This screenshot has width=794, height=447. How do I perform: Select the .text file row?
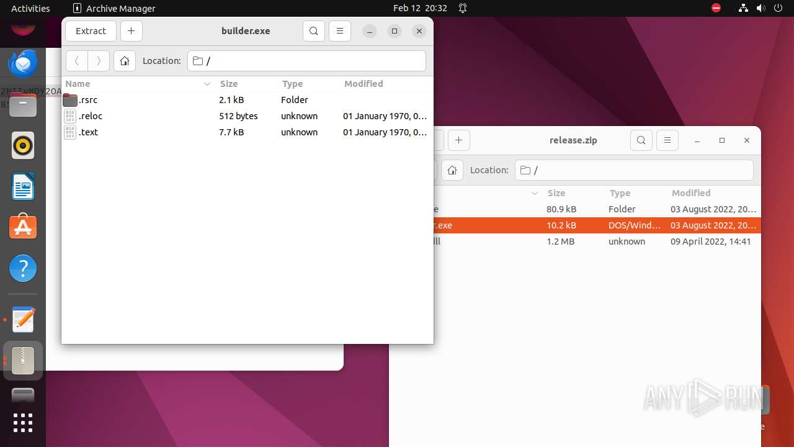pyautogui.click(x=247, y=132)
